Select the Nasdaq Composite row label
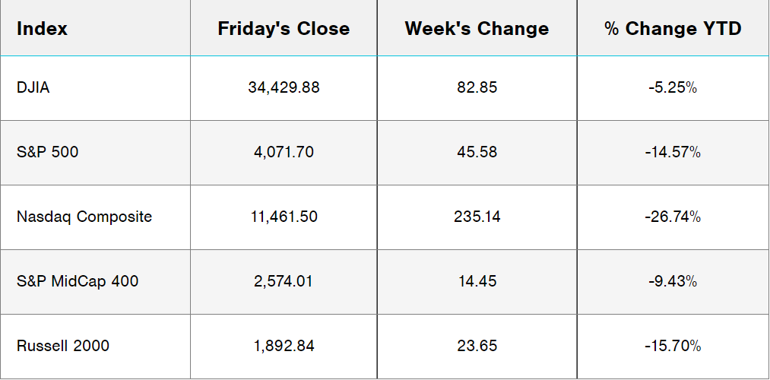This screenshot has width=770, height=380. pyautogui.click(x=84, y=217)
